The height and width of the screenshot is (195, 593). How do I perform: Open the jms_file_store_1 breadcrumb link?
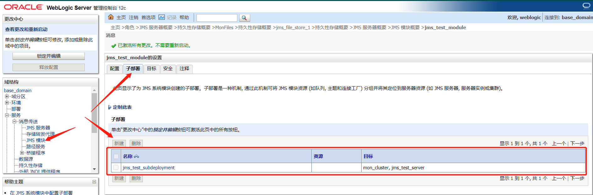coord(293,28)
